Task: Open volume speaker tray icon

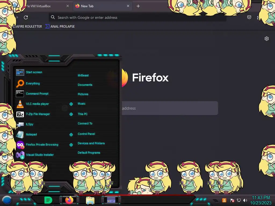Action: click(x=245, y=200)
